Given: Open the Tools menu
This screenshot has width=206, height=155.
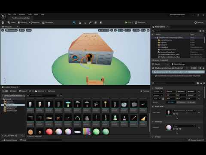Looking at the screenshot, I should 30,14.
